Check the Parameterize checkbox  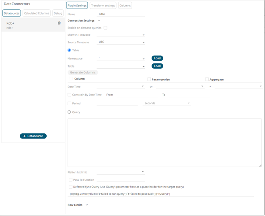[x=149, y=79]
